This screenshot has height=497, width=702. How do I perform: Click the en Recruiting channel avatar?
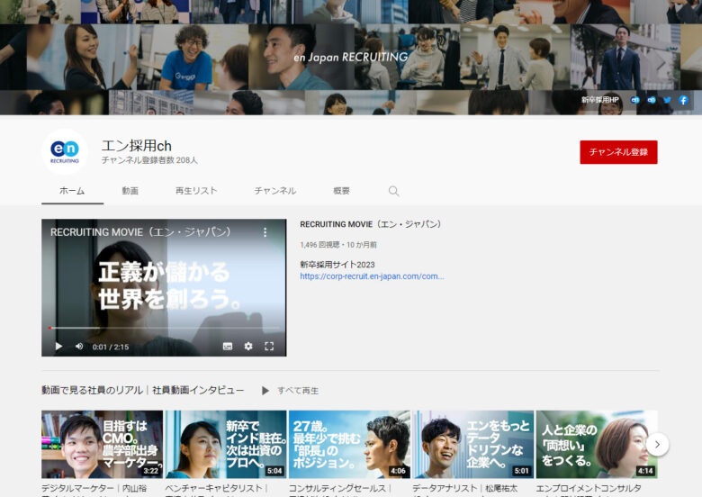pos(65,152)
